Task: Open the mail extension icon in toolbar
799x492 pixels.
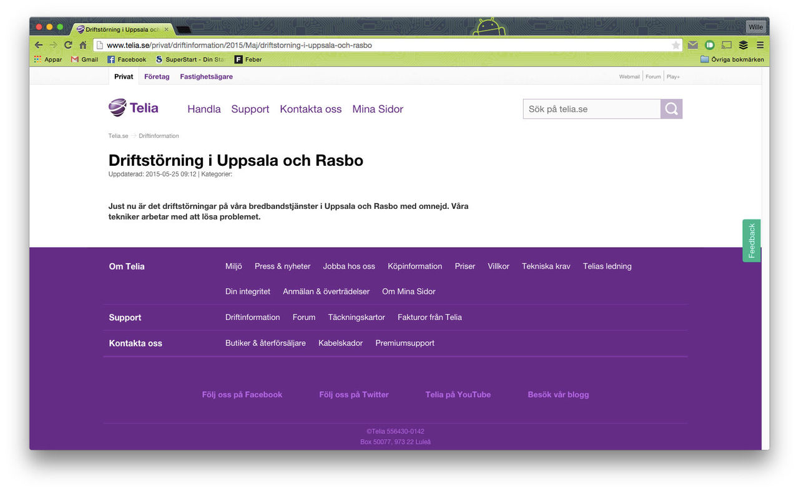Action: click(693, 45)
